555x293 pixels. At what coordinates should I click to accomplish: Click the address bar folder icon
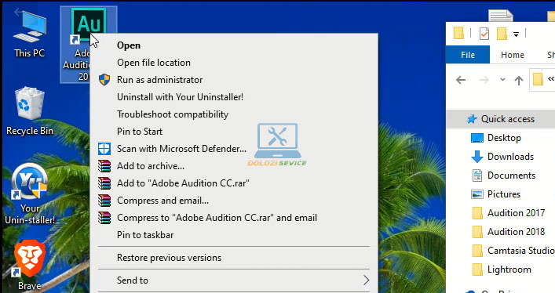538,79
